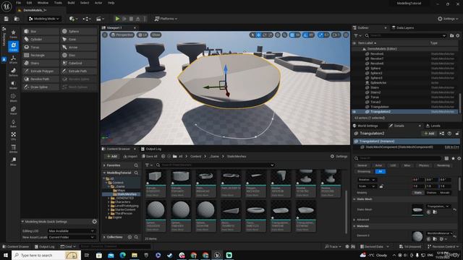463x260 pixels.
Task: Open the Editing LOD dropdown
Action: pyautogui.click(x=71, y=231)
